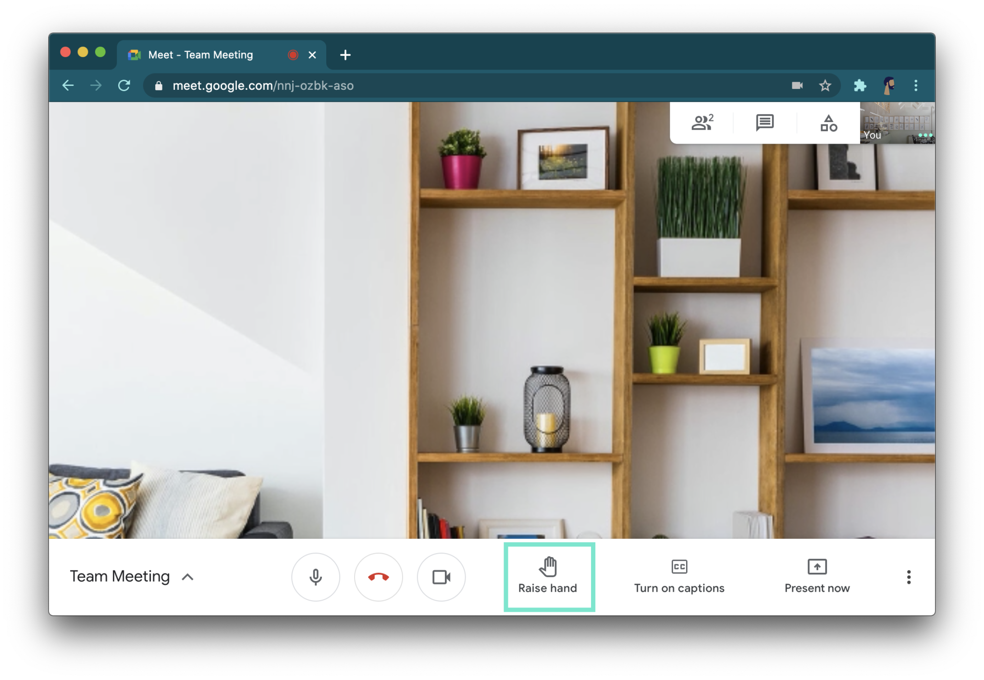Open the Chrome extensions puzzle icon
Viewport: 984px width, 680px height.
tap(860, 85)
